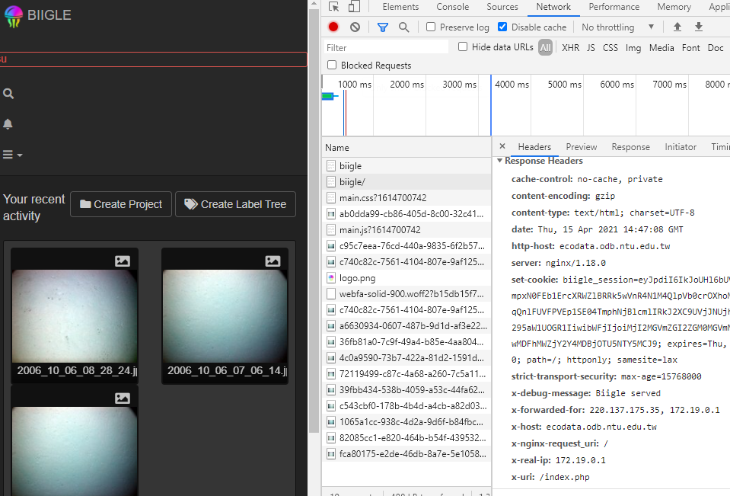Select the biigle request row
Image resolution: width=730 pixels, height=496 pixels.
coord(406,166)
